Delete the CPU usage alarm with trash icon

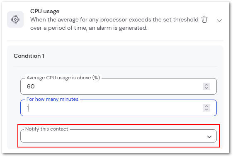(204, 19)
